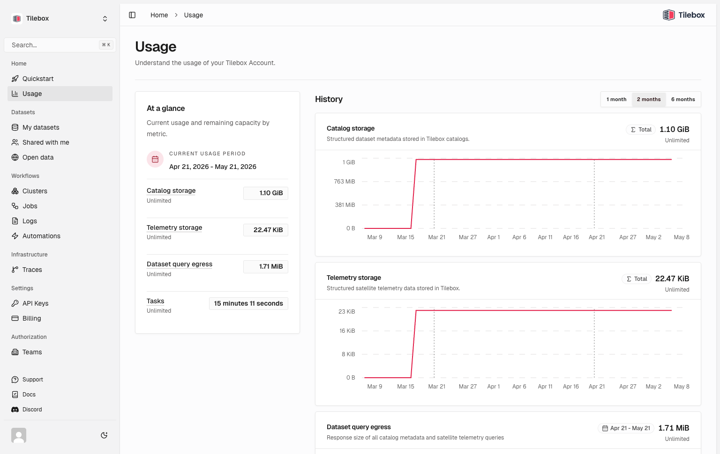720x454 pixels.
Task: Open Docs link in sidebar
Action: click(60, 395)
